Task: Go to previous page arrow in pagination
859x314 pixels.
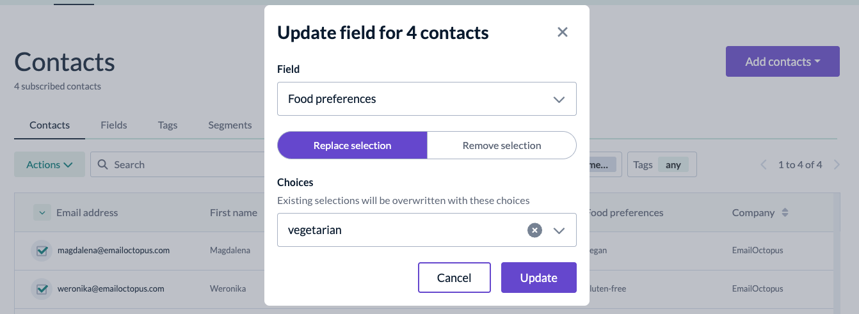Action: (x=764, y=165)
